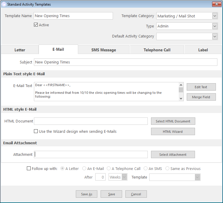Click the app logo icon in title bar

[4, 4]
